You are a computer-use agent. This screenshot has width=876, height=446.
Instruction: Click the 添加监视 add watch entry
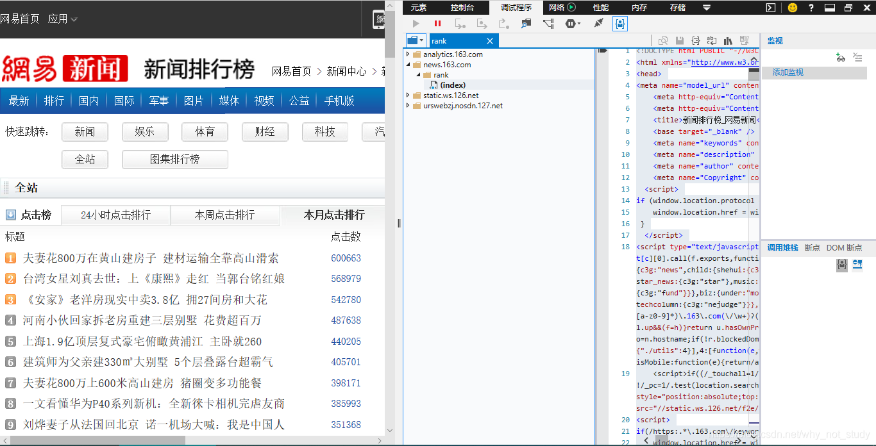pos(788,72)
